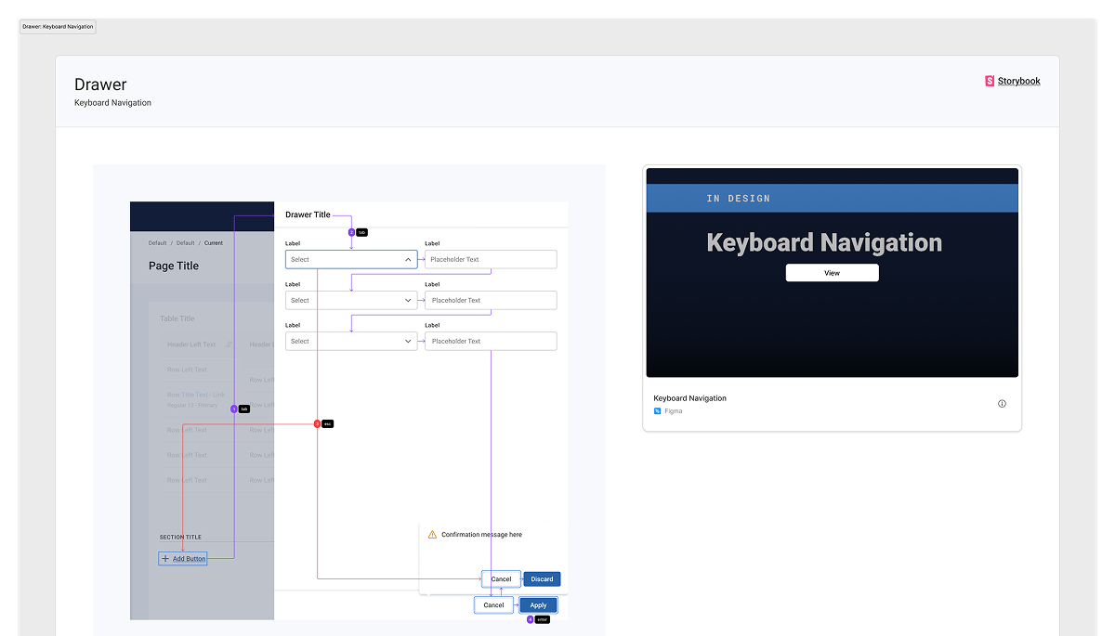Click the 'Drawer Title' text in diagram
Viewport: 1115px width, 636px height.
308,214
